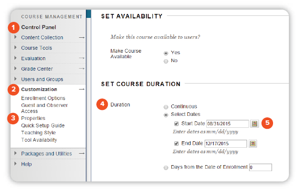Toggle the End Date checkbox

pos(176,143)
